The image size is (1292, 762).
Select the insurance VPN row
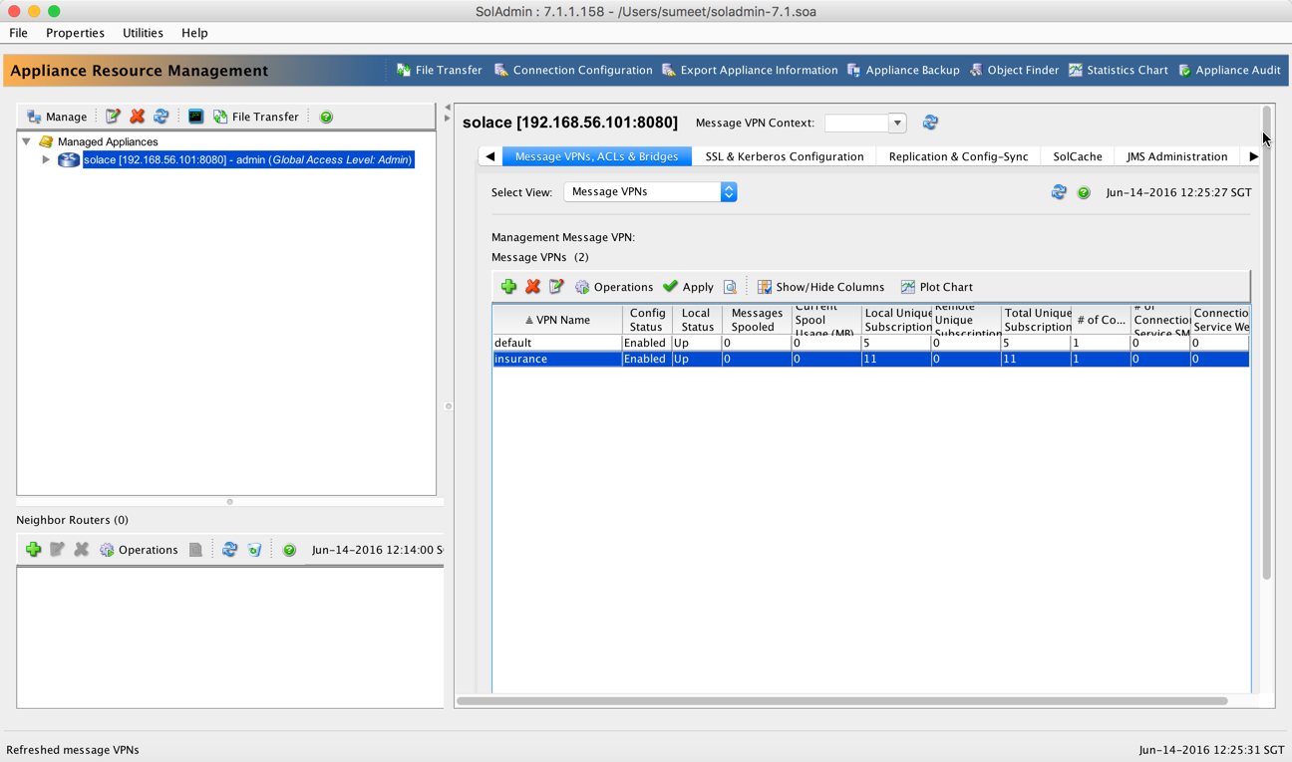(870, 359)
